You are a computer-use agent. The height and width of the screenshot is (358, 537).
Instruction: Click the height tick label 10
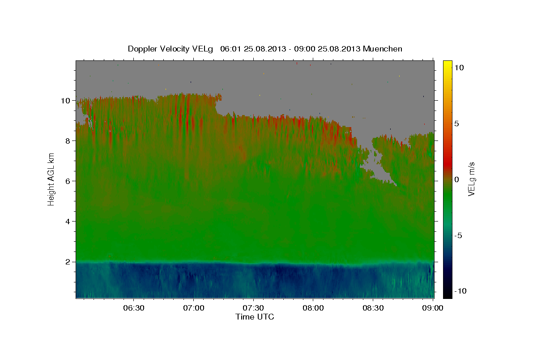65,101
